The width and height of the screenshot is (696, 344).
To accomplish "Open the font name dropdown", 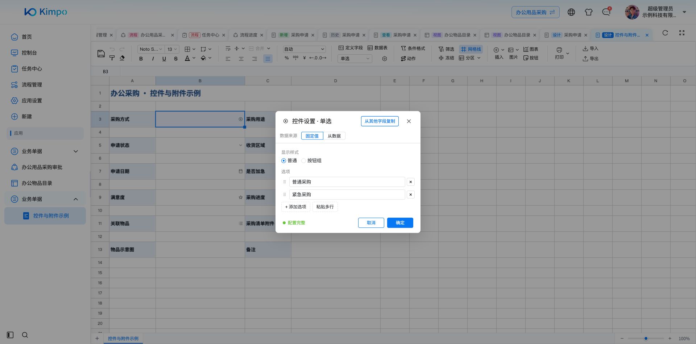I will click(x=151, y=49).
